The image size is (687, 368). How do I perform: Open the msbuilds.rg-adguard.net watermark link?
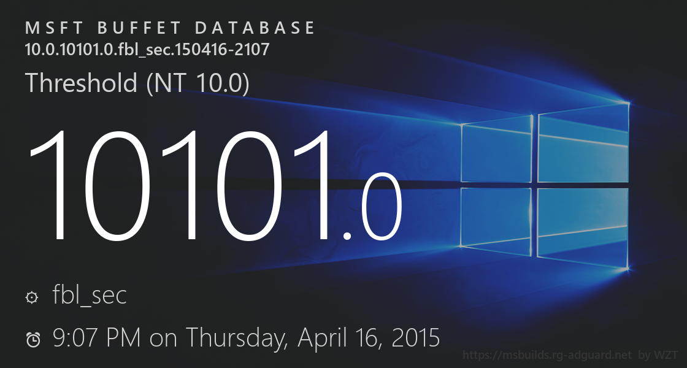tap(547, 355)
